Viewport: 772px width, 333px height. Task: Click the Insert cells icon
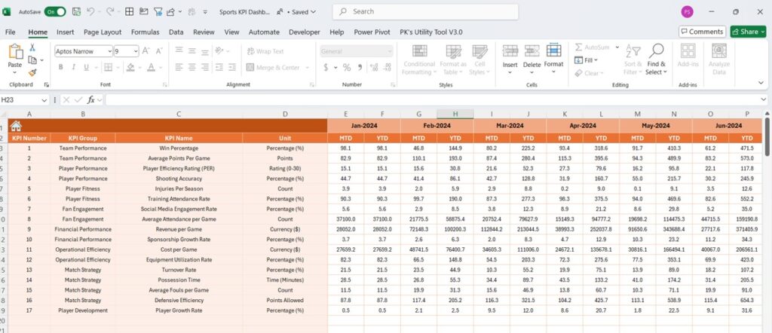point(510,51)
